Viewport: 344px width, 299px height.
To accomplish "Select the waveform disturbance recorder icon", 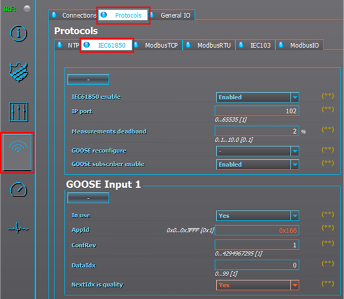I will coord(18,229).
